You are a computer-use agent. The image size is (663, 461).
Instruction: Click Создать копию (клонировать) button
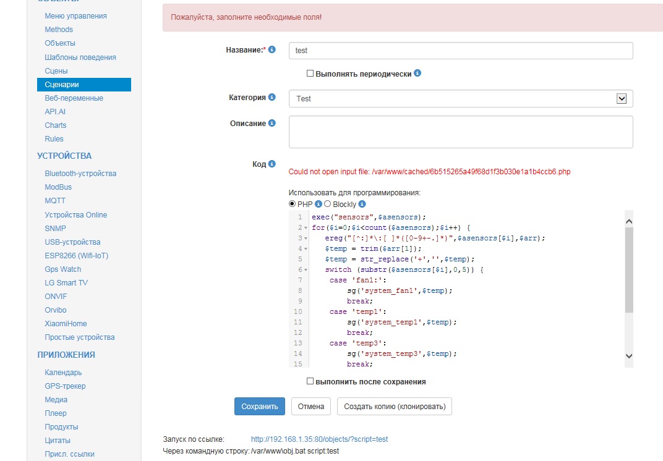tap(395, 406)
